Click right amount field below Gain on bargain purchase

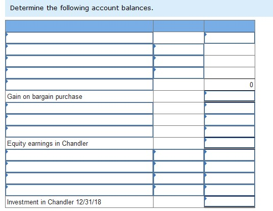(229, 108)
